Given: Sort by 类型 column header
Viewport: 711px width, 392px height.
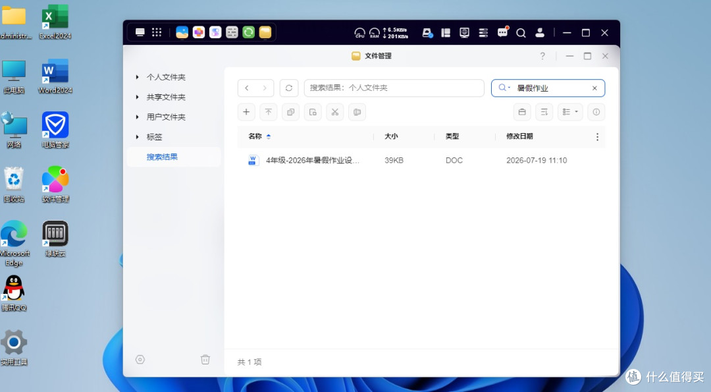Looking at the screenshot, I should [x=452, y=136].
